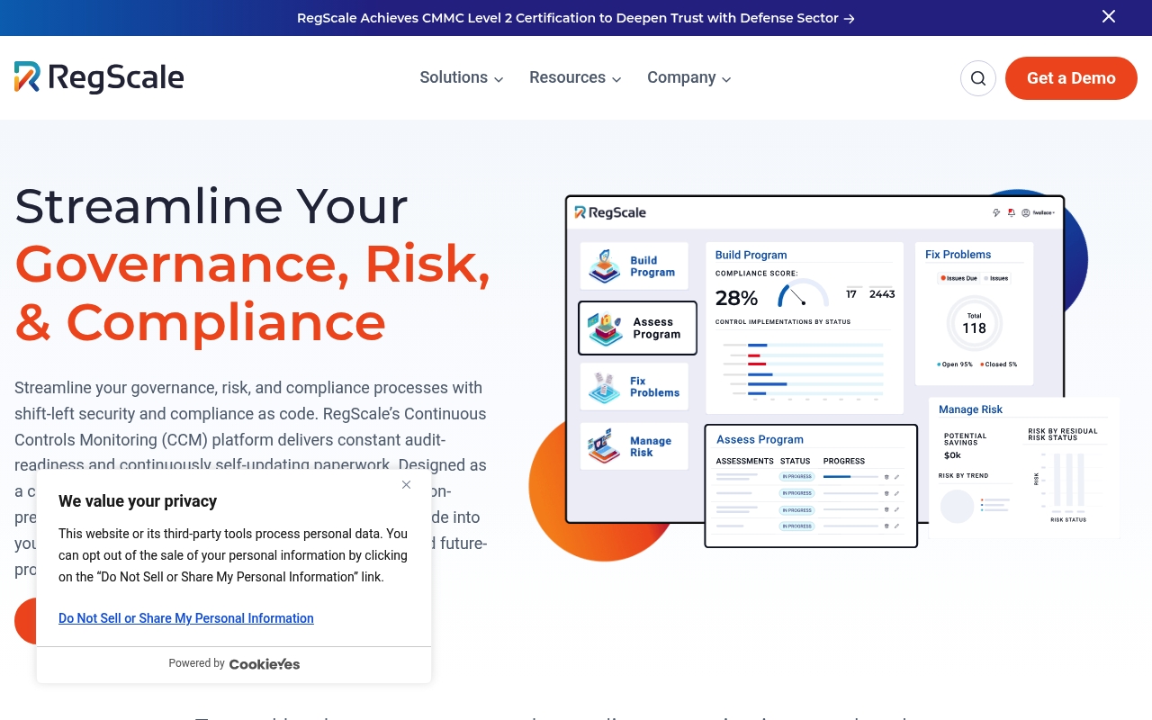Click RegScale logo inside dashboard mockup
1152x720 pixels.
611,212
